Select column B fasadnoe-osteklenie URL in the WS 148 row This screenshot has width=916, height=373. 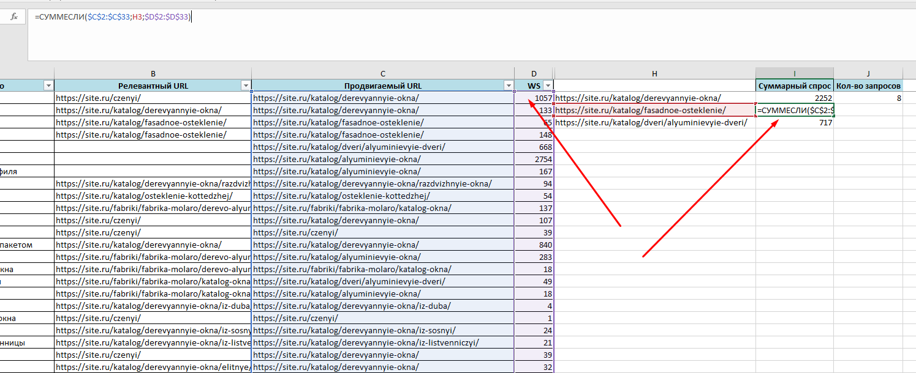point(153,135)
